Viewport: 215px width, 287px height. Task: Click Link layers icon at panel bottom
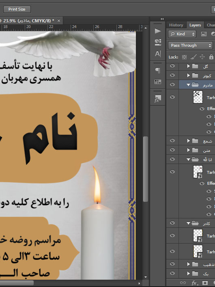pos(183,283)
